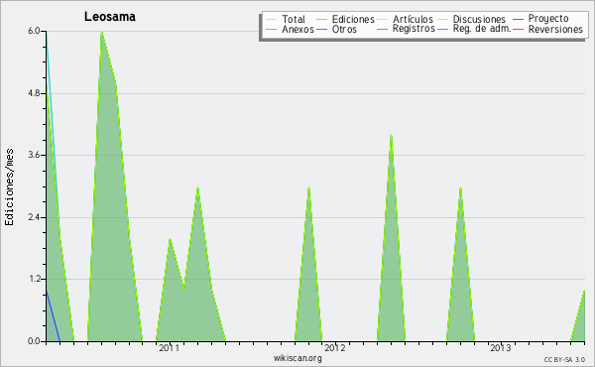The image size is (595, 367).
Task: Select the Reversiones legend entry
Action: (555, 29)
